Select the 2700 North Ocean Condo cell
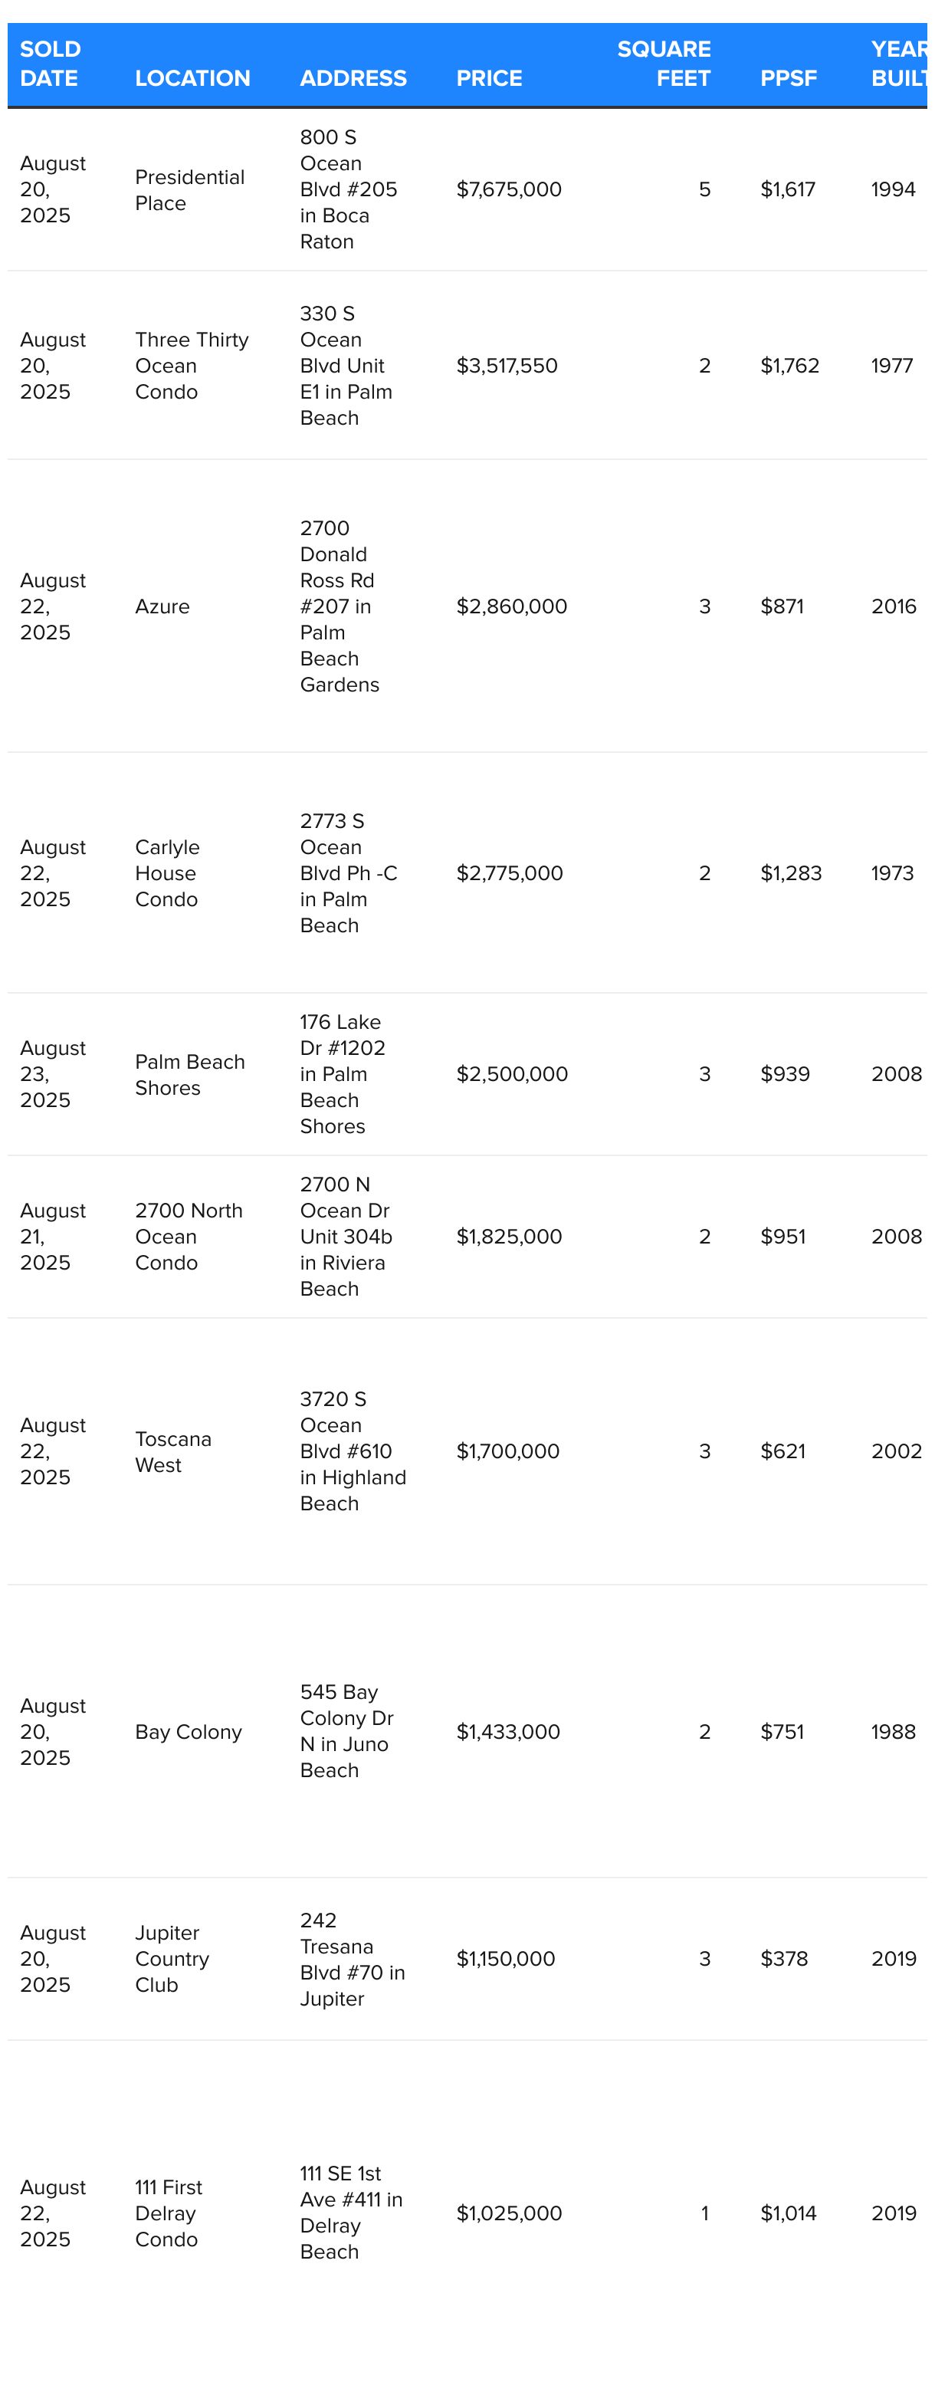 tap(189, 1236)
